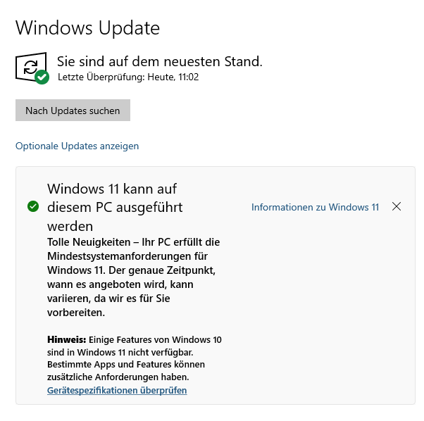Click empty area of Windows 11 info card

[x=319, y=310]
